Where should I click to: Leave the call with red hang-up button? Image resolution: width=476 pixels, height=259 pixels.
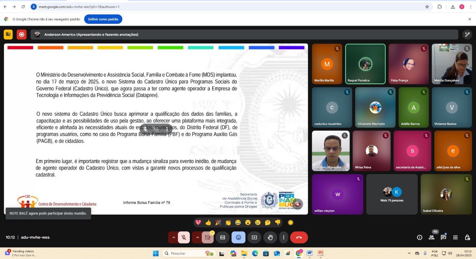point(299,237)
